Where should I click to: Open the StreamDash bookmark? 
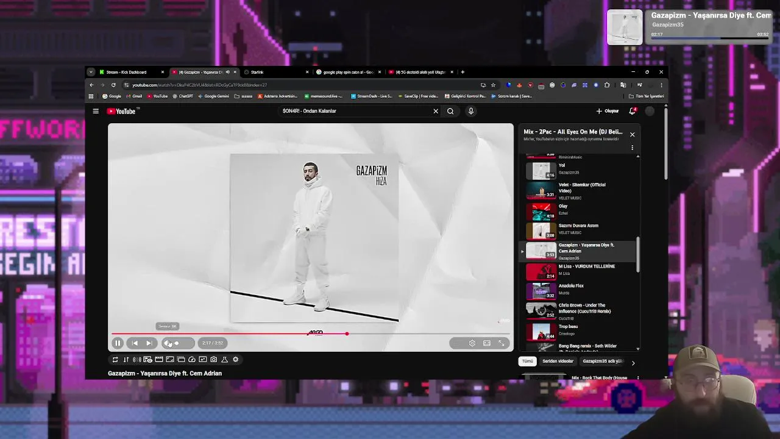click(x=371, y=96)
